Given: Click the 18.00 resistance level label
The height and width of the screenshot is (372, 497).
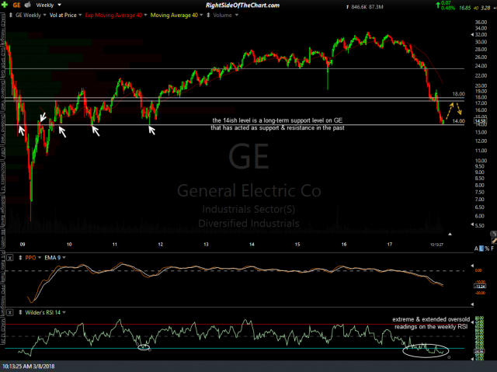Looking at the screenshot, I should point(458,94).
